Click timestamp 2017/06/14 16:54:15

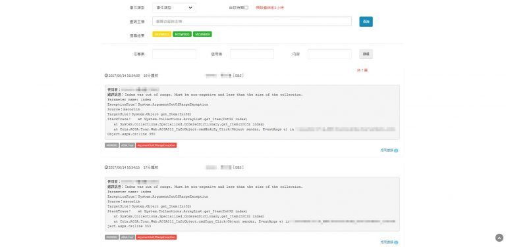click(125, 168)
